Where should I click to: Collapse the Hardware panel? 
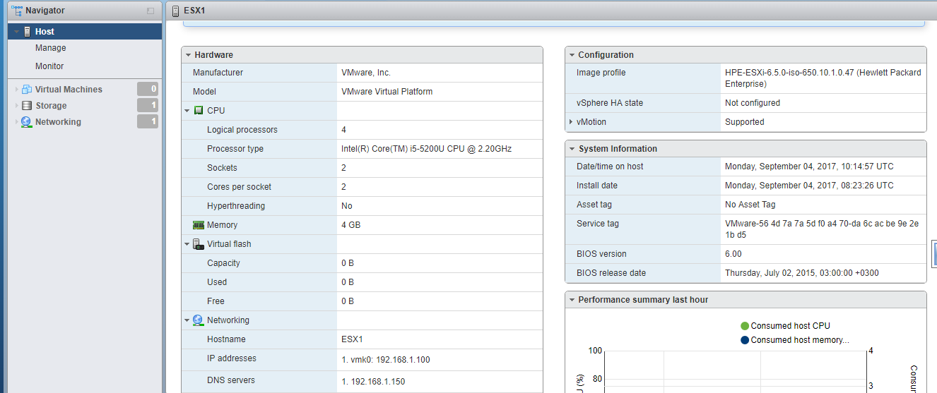pyautogui.click(x=188, y=55)
